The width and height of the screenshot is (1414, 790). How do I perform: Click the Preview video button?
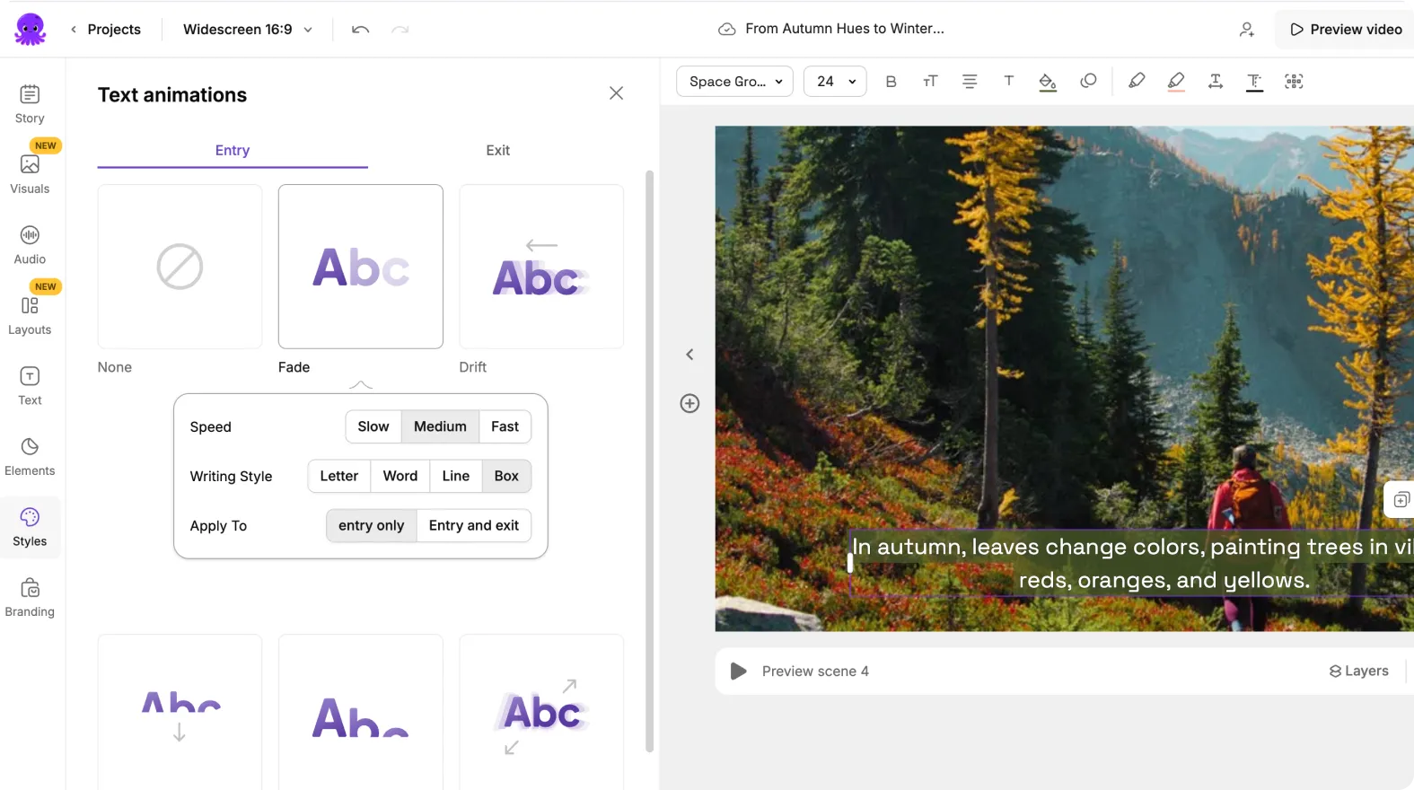1345,30
